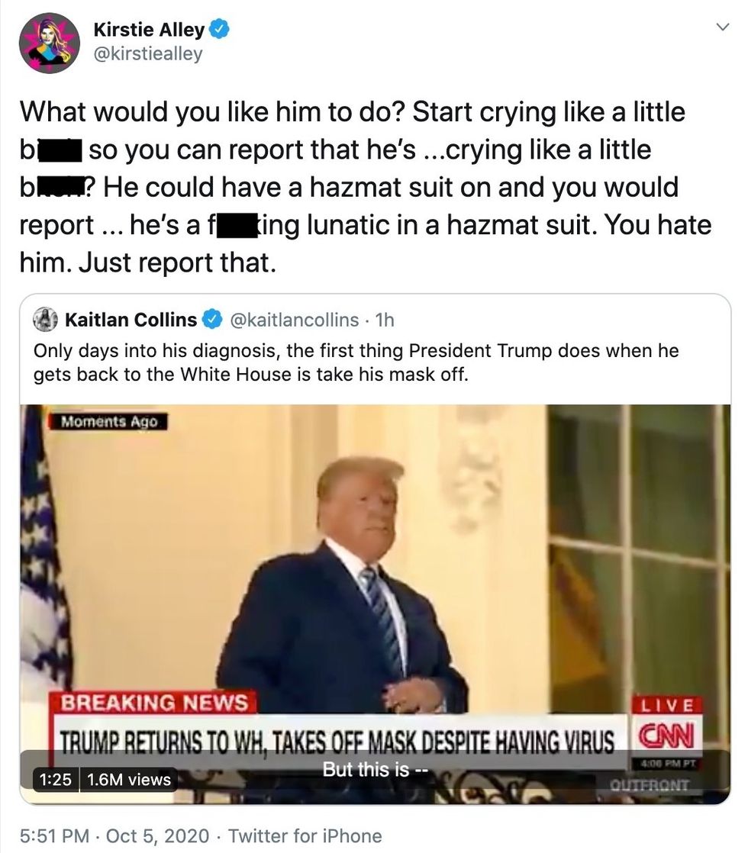This screenshot has width=748, height=853.
Task: Open quoted tweet text about mask
Action: (x=356, y=362)
